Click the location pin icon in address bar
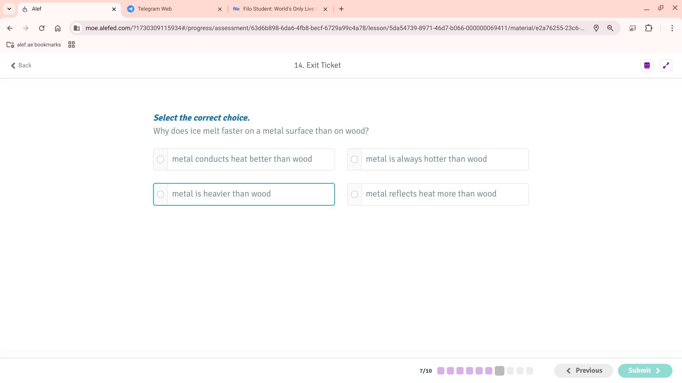This screenshot has width=682, height=383. (596, 28)
